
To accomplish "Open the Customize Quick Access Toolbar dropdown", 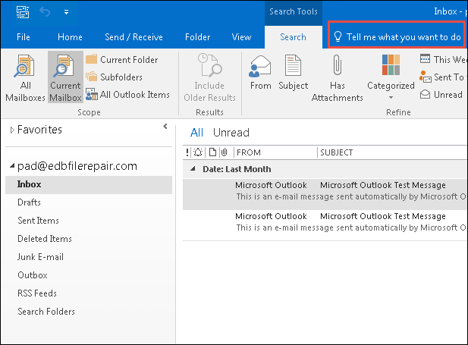I will point(66,12).
